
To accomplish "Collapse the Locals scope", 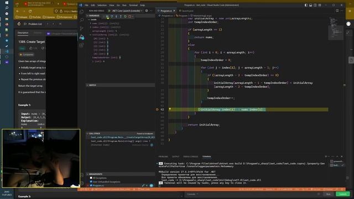I will (x=93, y=20).
